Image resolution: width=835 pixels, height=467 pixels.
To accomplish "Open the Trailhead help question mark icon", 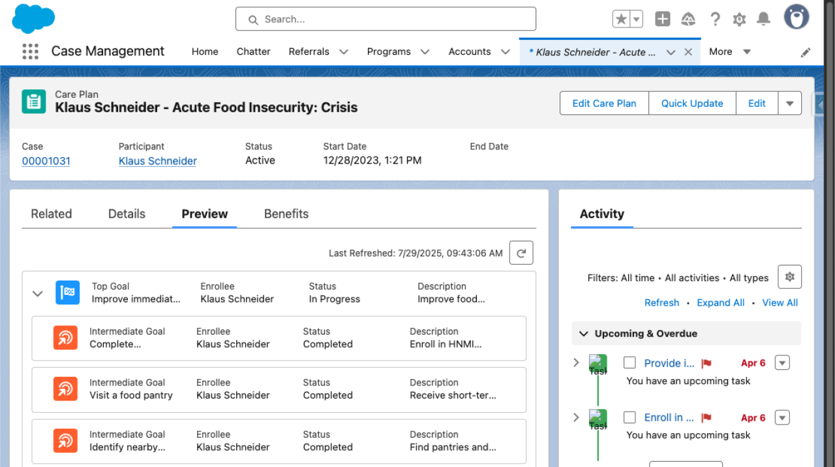I will (x=715, y=19).
